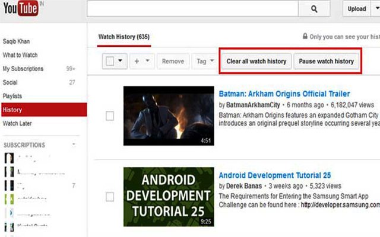This screenshot has width=380, height=237.
Task: Click the search magnifier button
Action: pos(314,9)
